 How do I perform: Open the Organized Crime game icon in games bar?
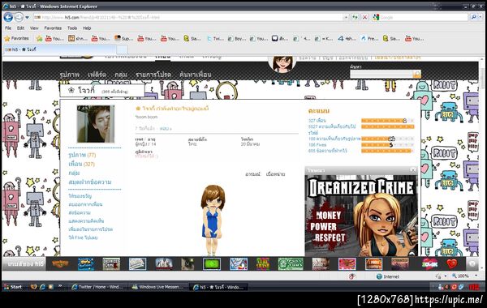111,264
